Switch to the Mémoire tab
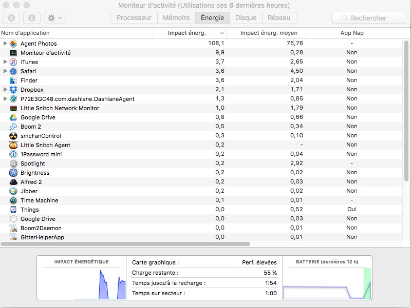 pos(176,18)
